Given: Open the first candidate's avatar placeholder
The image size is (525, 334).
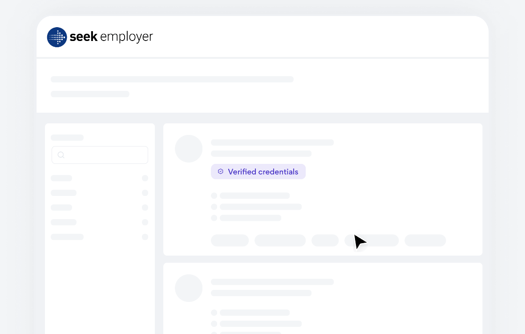Looking at the screenshot, I should (189, 149).
